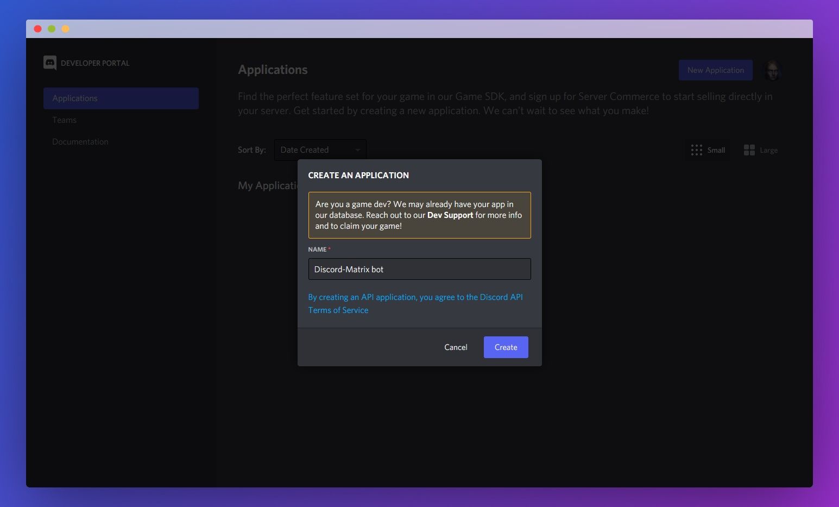Click the Create button in dialog

(506, 347)
